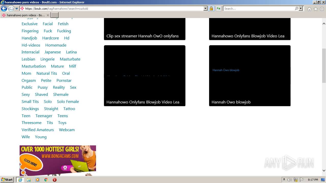Open the Mature tag link

coord(57,66)
